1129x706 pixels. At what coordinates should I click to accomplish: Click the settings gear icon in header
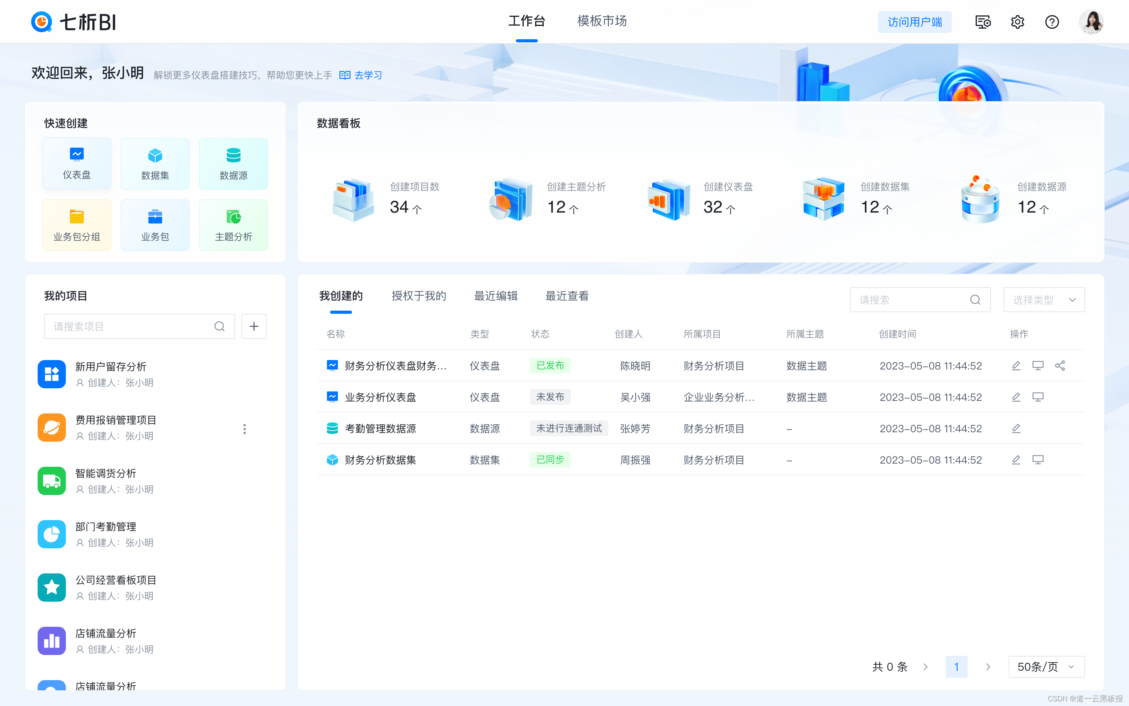(1018, 22)
